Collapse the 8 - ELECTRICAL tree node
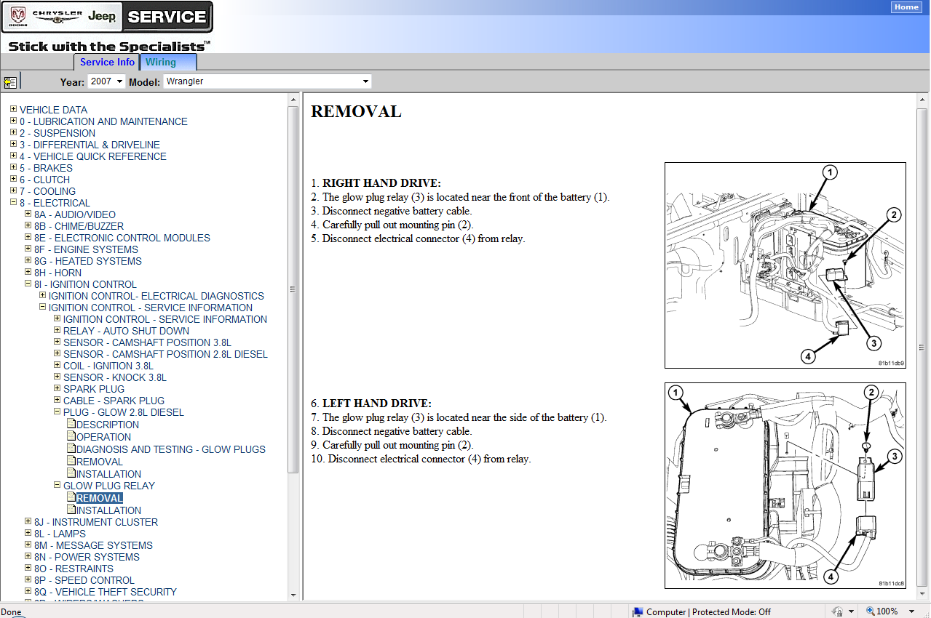The image size is (931, 618). [13, 203]
